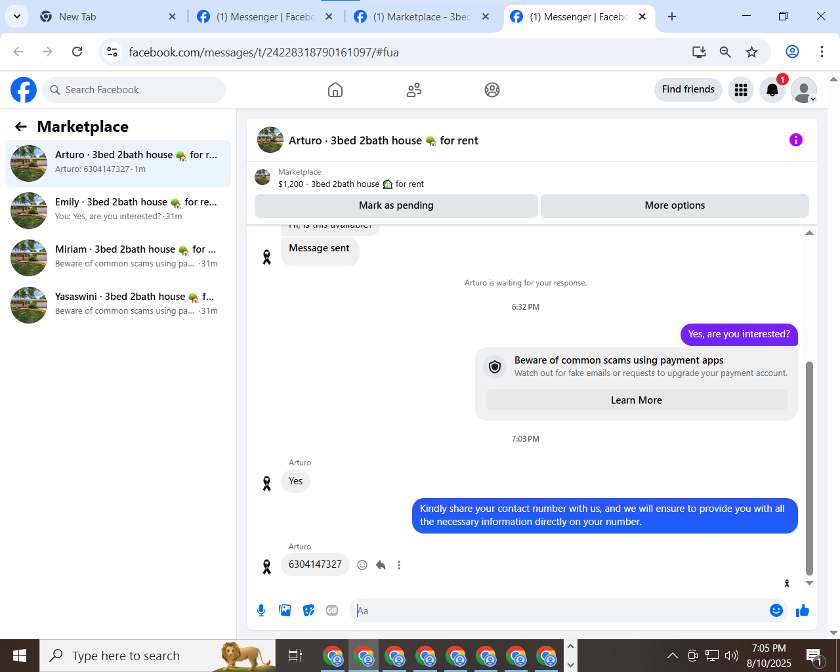Open a new browser tab plus button
Viewport: 840px width, 672px height.
pos(671,16)
